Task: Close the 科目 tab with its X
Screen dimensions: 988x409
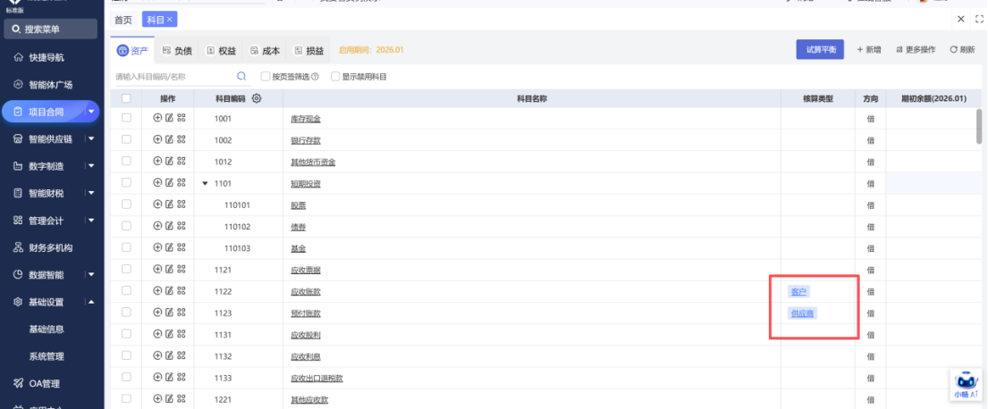Action: click(x=170, y=21)
